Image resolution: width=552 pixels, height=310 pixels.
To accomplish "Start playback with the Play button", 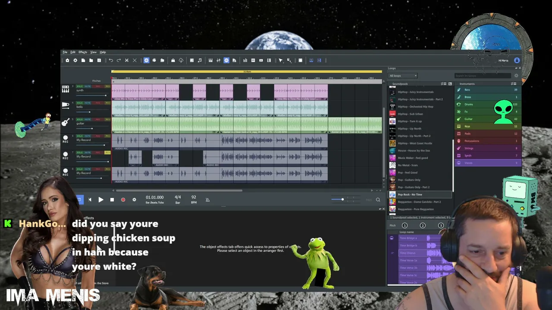I will 101,200.
